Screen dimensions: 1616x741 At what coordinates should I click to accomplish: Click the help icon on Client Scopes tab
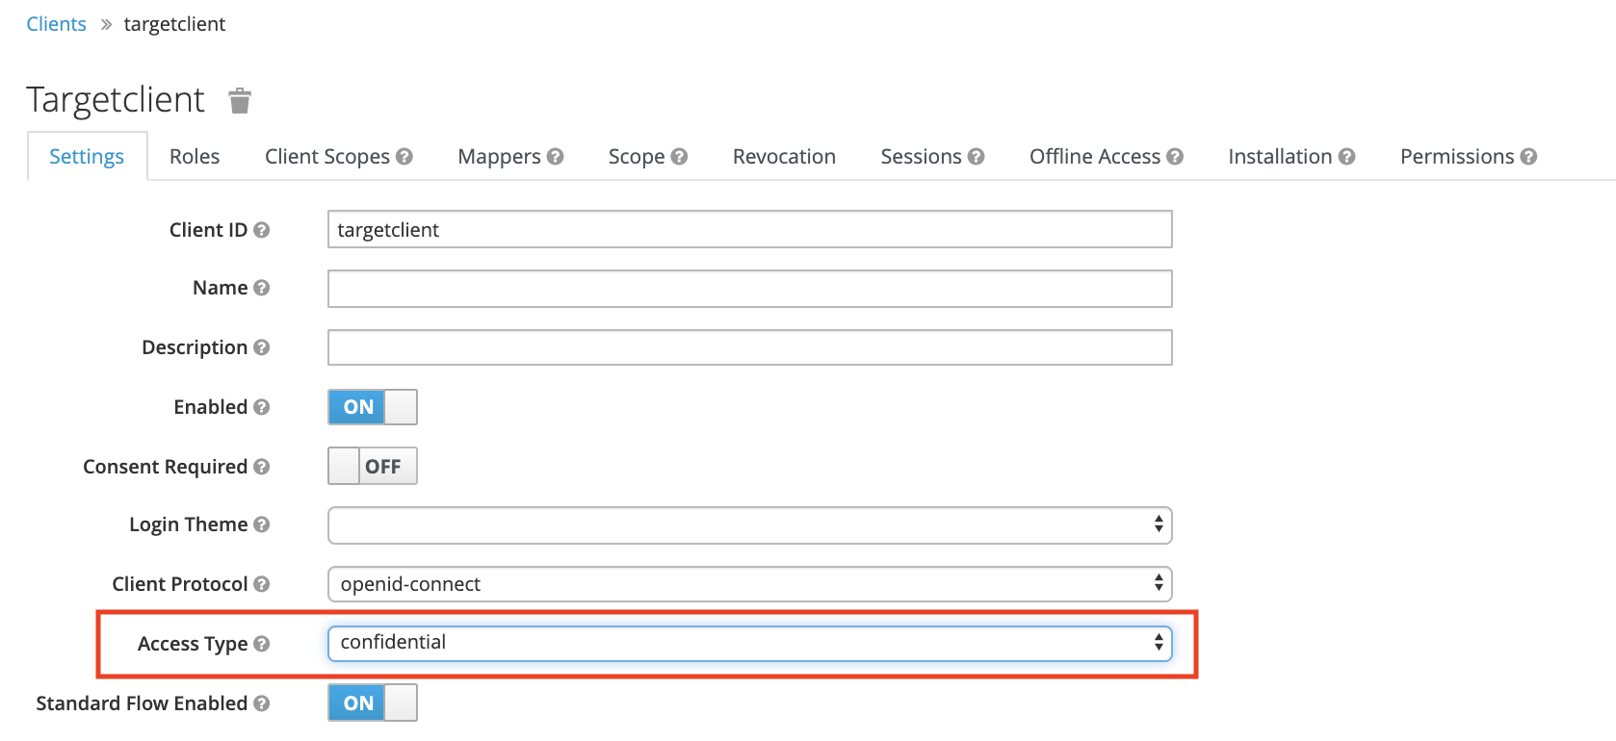click(x=404, y=156)
